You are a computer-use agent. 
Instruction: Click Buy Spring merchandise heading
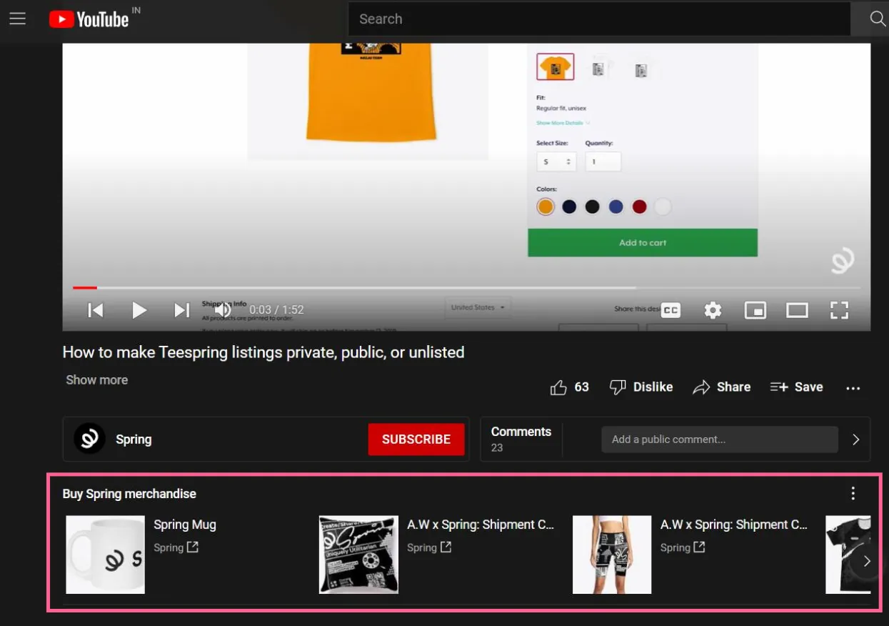point(129,494)
